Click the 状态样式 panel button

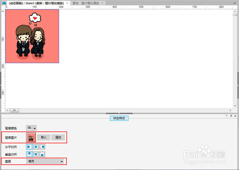point(119,118)
